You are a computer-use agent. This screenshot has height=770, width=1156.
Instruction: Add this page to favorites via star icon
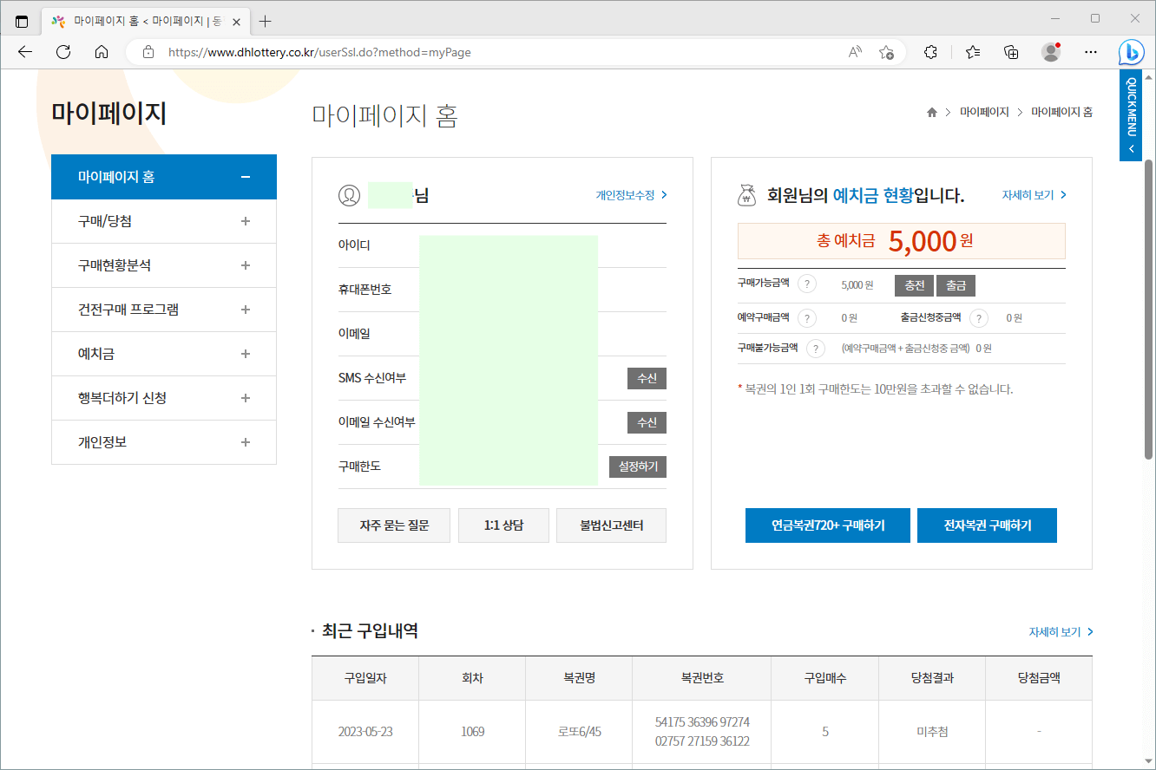pos(886,52)
